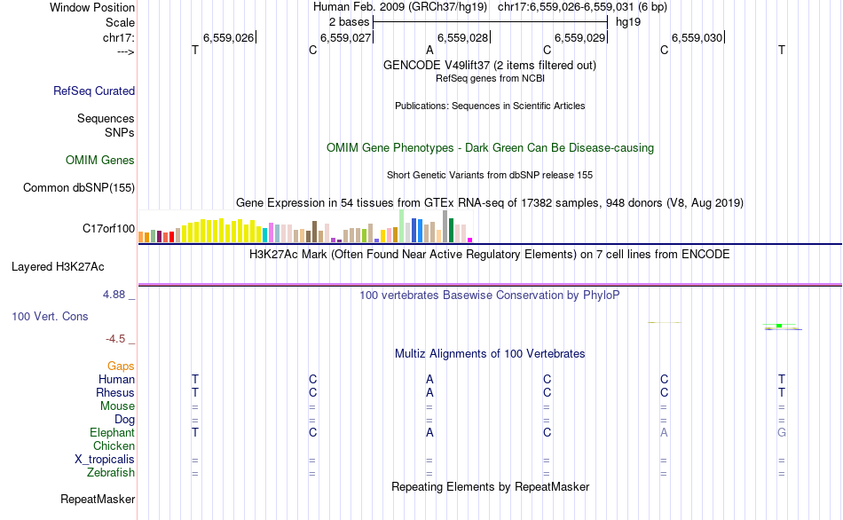Click the cyan GTEx expression bar

(265, 235)
